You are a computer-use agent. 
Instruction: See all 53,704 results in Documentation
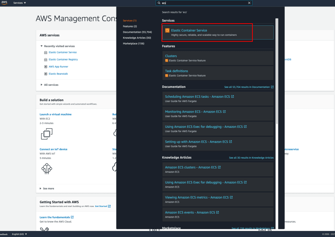(249, 87)
